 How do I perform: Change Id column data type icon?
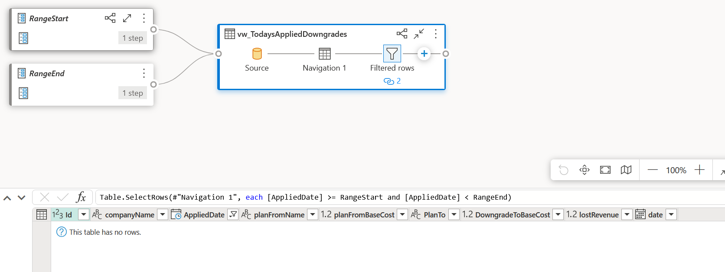point(58,214)
